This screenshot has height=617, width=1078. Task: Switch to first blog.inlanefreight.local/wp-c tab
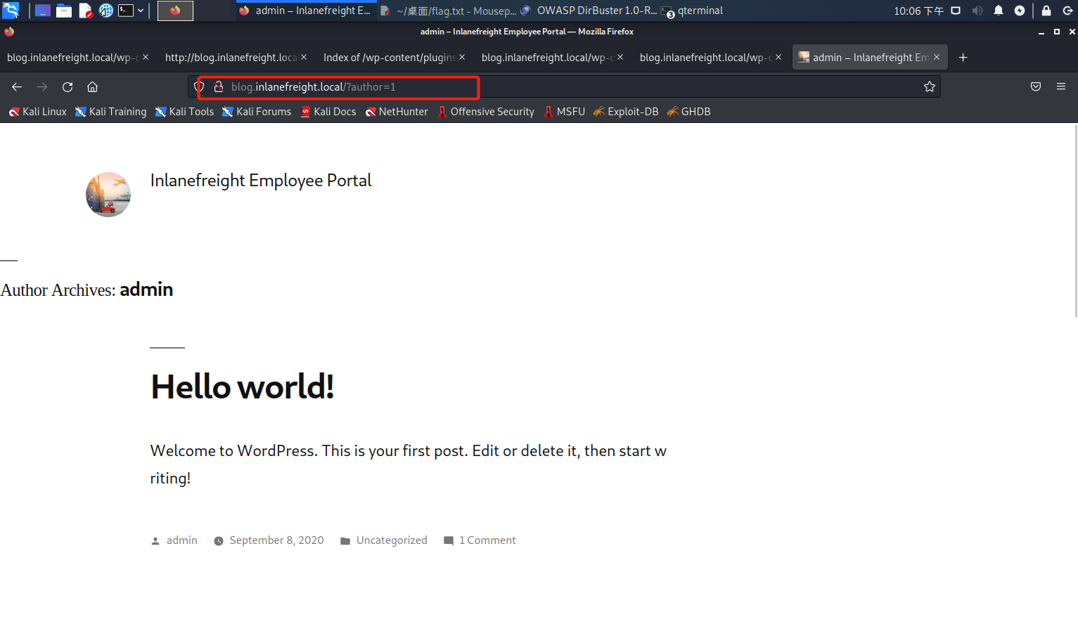tap(72, 58)
